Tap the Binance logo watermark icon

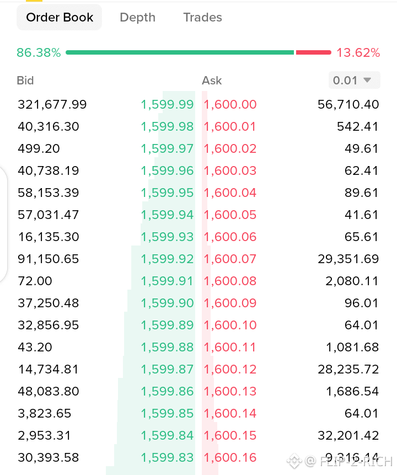coord(294,461)
